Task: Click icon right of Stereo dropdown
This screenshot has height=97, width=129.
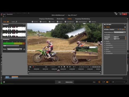Action: 24,49
